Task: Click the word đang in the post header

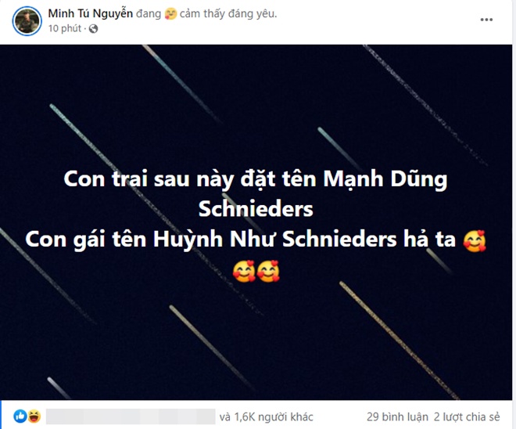Action: click(149, 14)
